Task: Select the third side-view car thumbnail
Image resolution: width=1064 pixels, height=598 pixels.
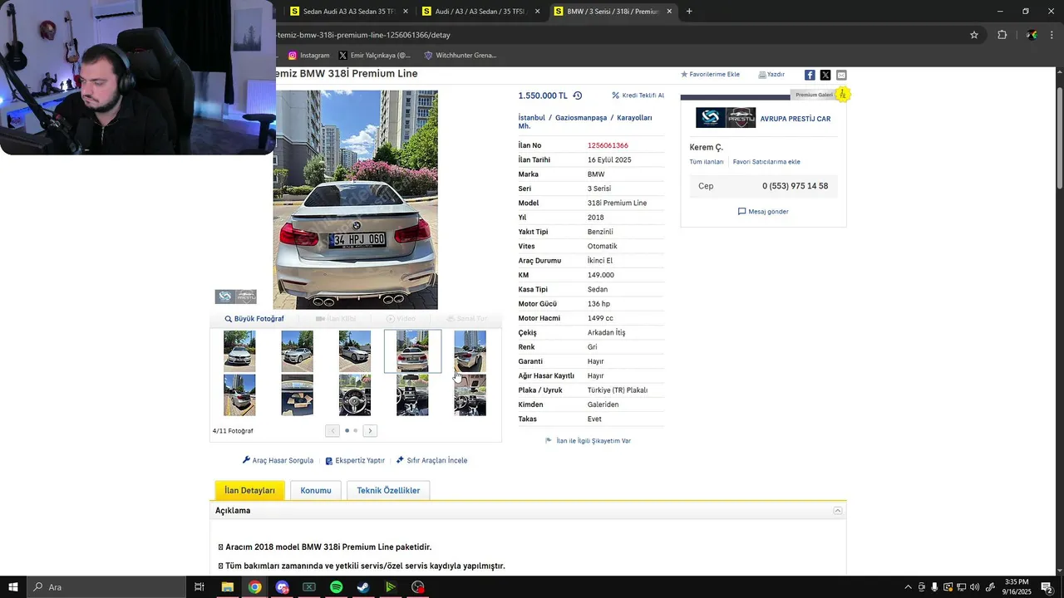Action: [x=355, y=350]
